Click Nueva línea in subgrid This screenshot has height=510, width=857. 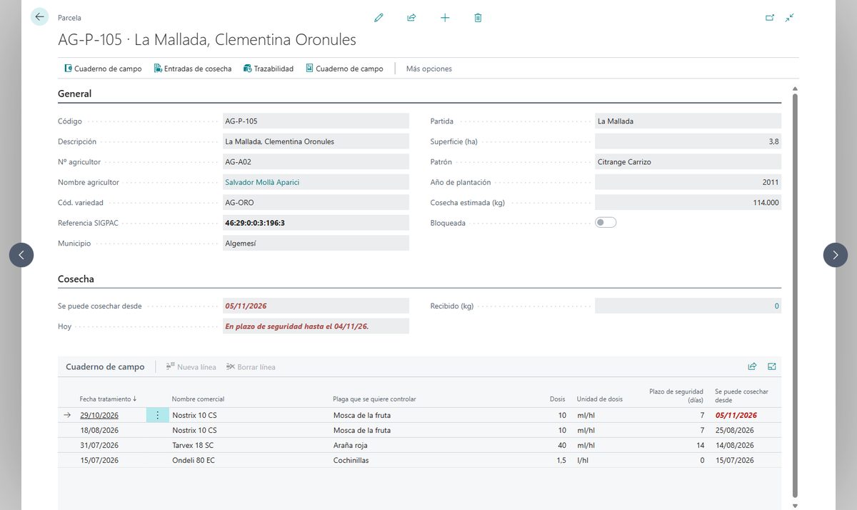pos(191,367)
